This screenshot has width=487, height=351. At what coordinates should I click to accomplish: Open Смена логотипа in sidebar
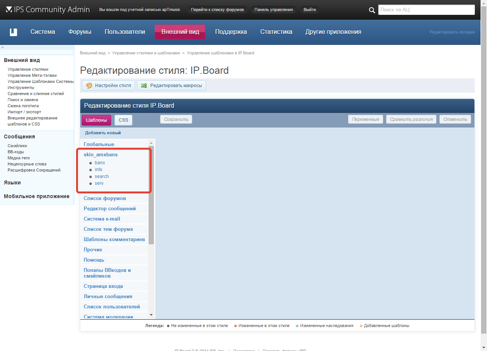point(23,106)
